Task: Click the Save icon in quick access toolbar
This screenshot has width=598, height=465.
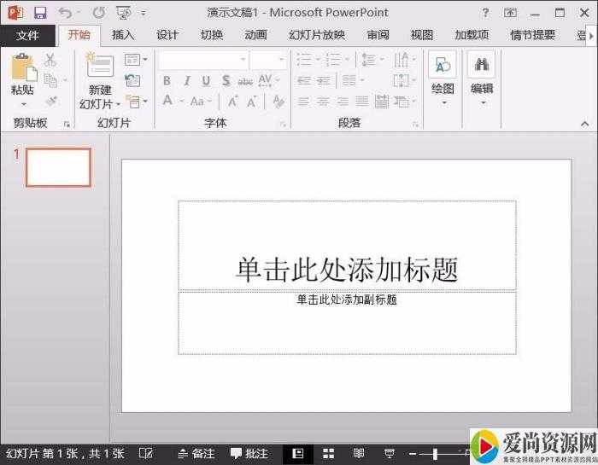Action: 40,13
